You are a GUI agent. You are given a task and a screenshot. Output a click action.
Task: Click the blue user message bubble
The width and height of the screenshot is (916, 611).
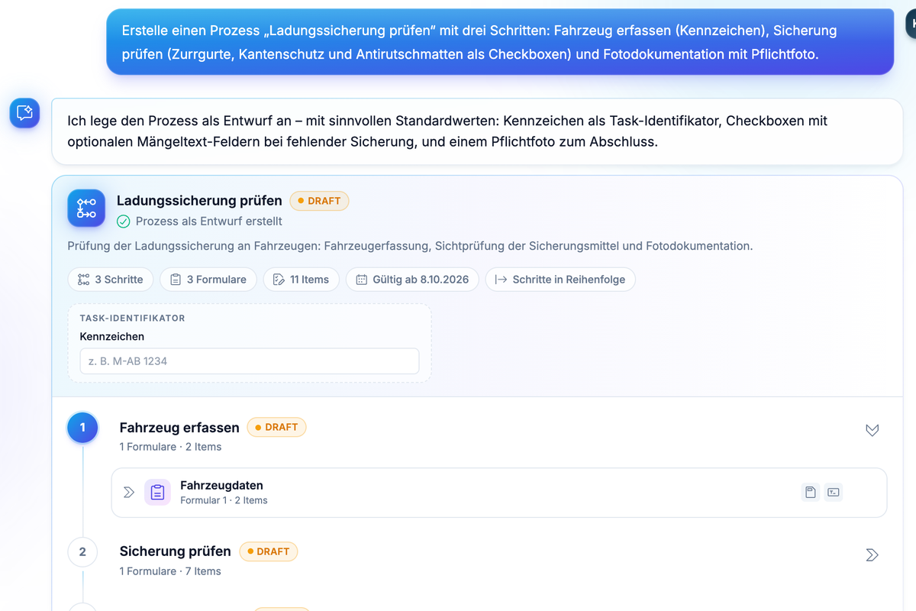pos(500,42)
